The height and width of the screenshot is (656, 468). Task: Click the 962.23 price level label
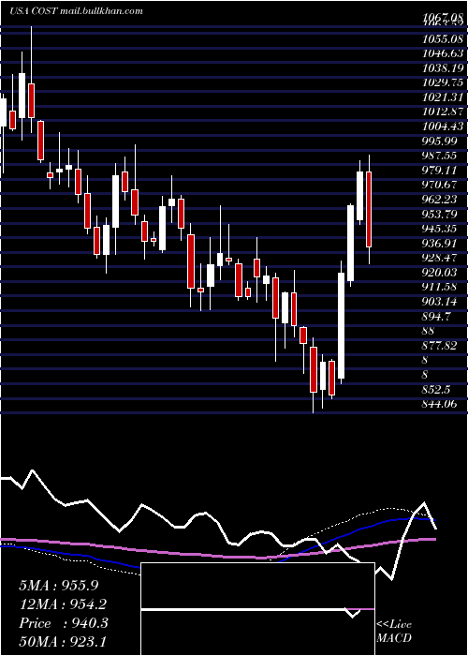tap(440, 199)
